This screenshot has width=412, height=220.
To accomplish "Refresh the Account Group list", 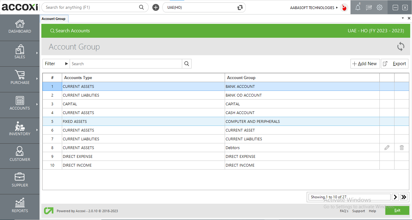I will [x=401, y=47].
